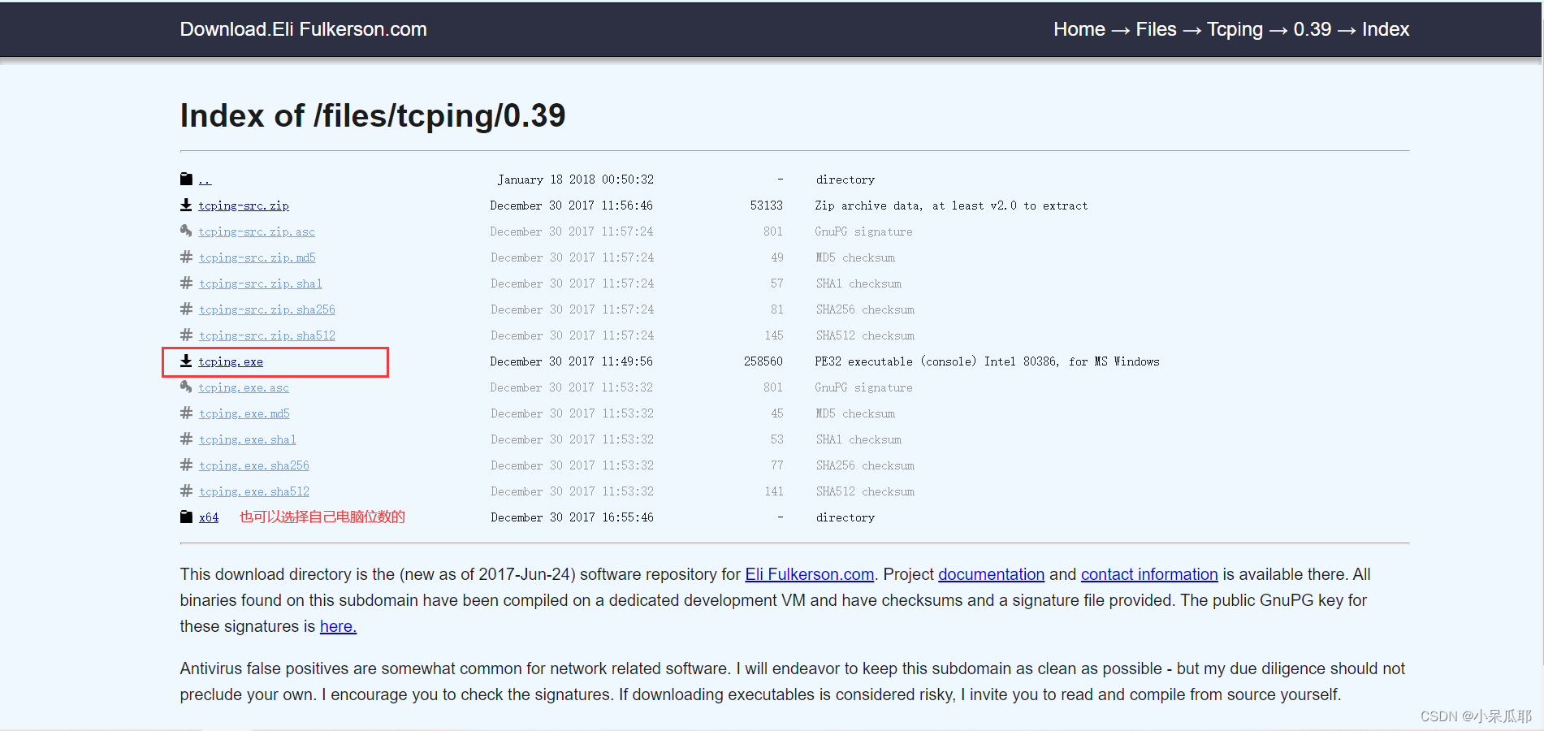The image size is (1544, 731).
Task: Open tcping-src.zip.sha512 checksum link
Action: point(266,335)
